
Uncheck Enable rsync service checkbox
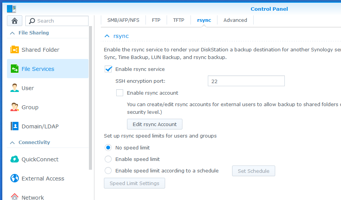108,69
